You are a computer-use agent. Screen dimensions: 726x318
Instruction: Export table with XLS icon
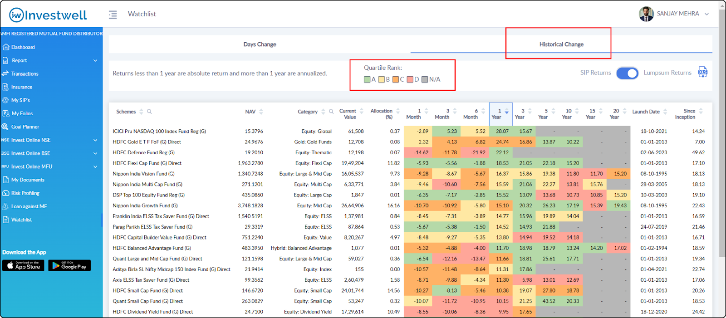pyautogui.click(x=703, y=72)
